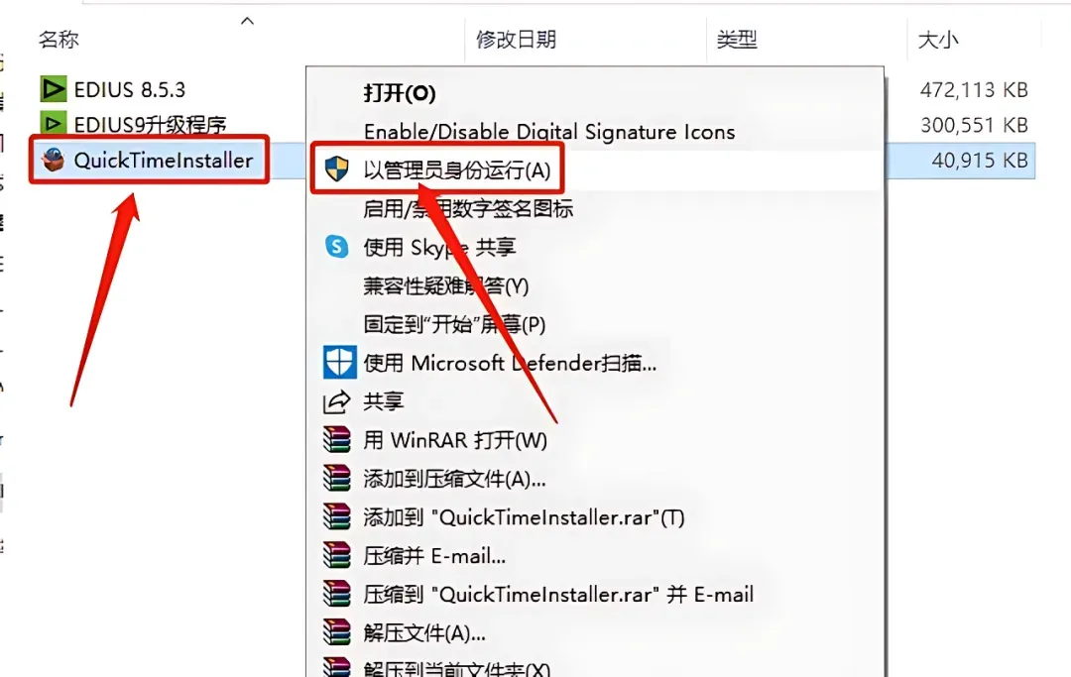
Task: Click WinRAR icon next to 解压文件(A)...
Action: [336, 632]
